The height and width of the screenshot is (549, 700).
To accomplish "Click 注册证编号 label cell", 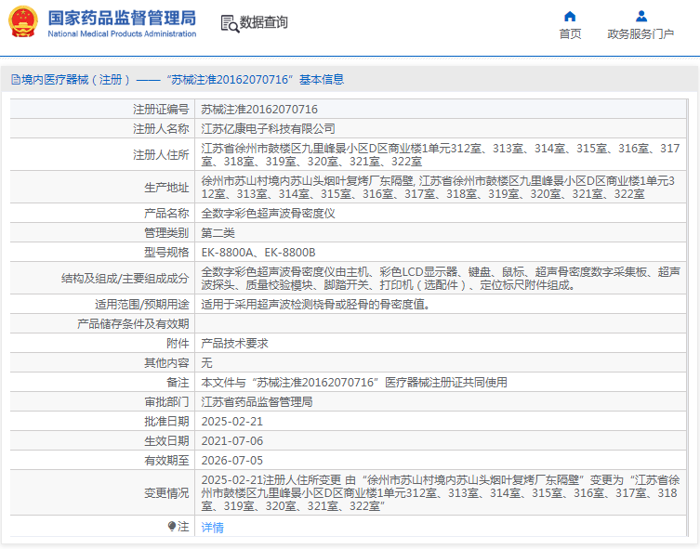I will click(x=102, y=109).
